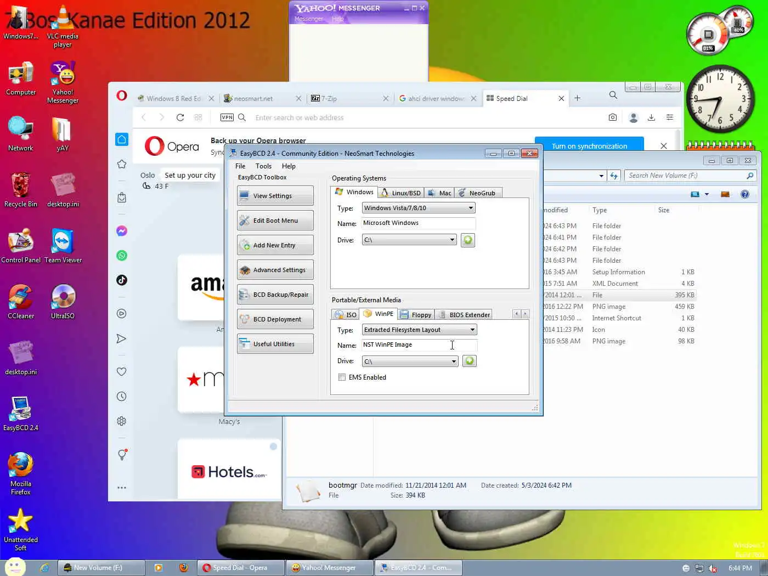This screenshot has height=576, width=768.
Task: Switch to the Mac tab
Action: (x=439, y=193)
